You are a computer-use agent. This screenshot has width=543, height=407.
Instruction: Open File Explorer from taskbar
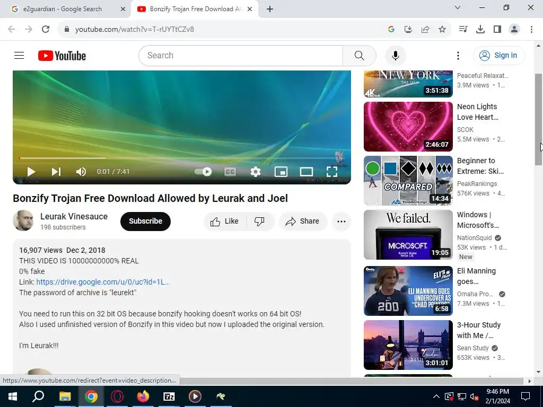65,396
